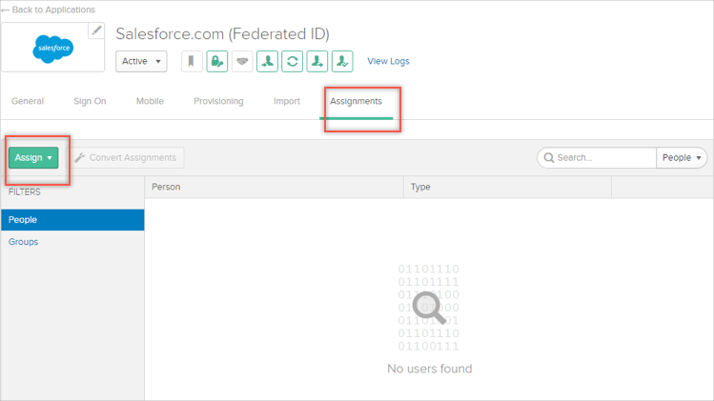Select the Import tab
Viewport: 714px width, 401px height.
[286, 101]
